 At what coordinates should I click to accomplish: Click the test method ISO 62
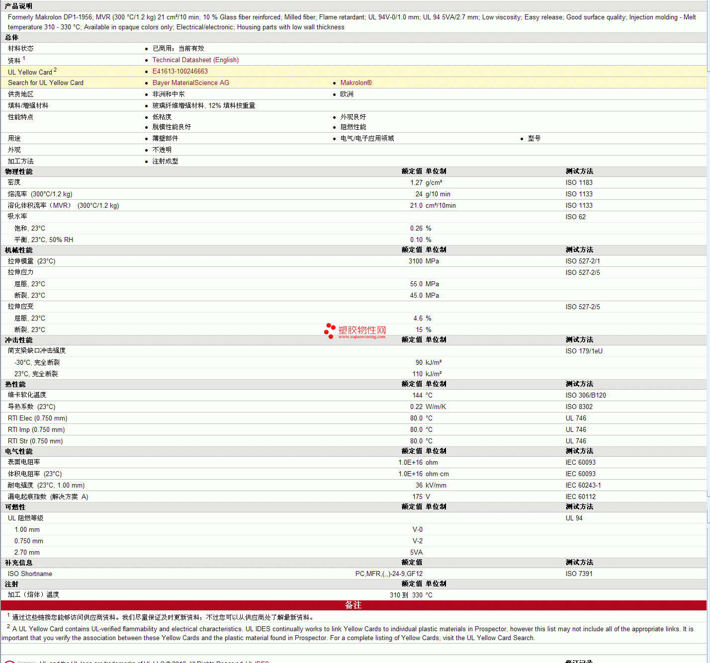[x=576, y=217]
